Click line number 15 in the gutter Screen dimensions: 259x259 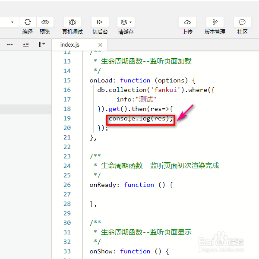67,80
